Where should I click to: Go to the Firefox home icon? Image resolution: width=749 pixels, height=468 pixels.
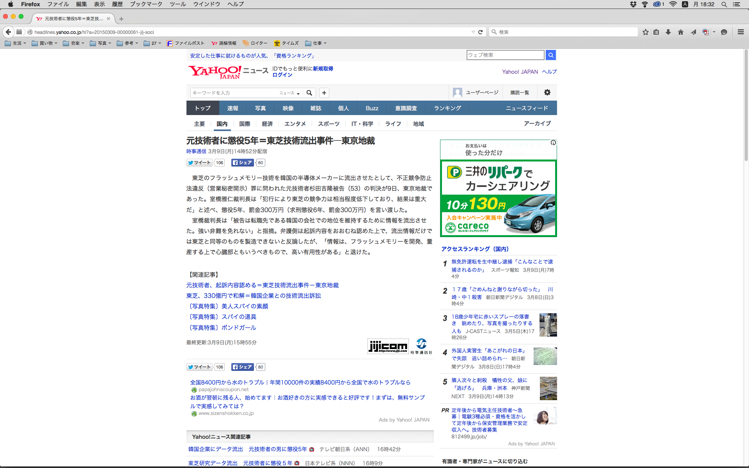click(x=681, y=32)
